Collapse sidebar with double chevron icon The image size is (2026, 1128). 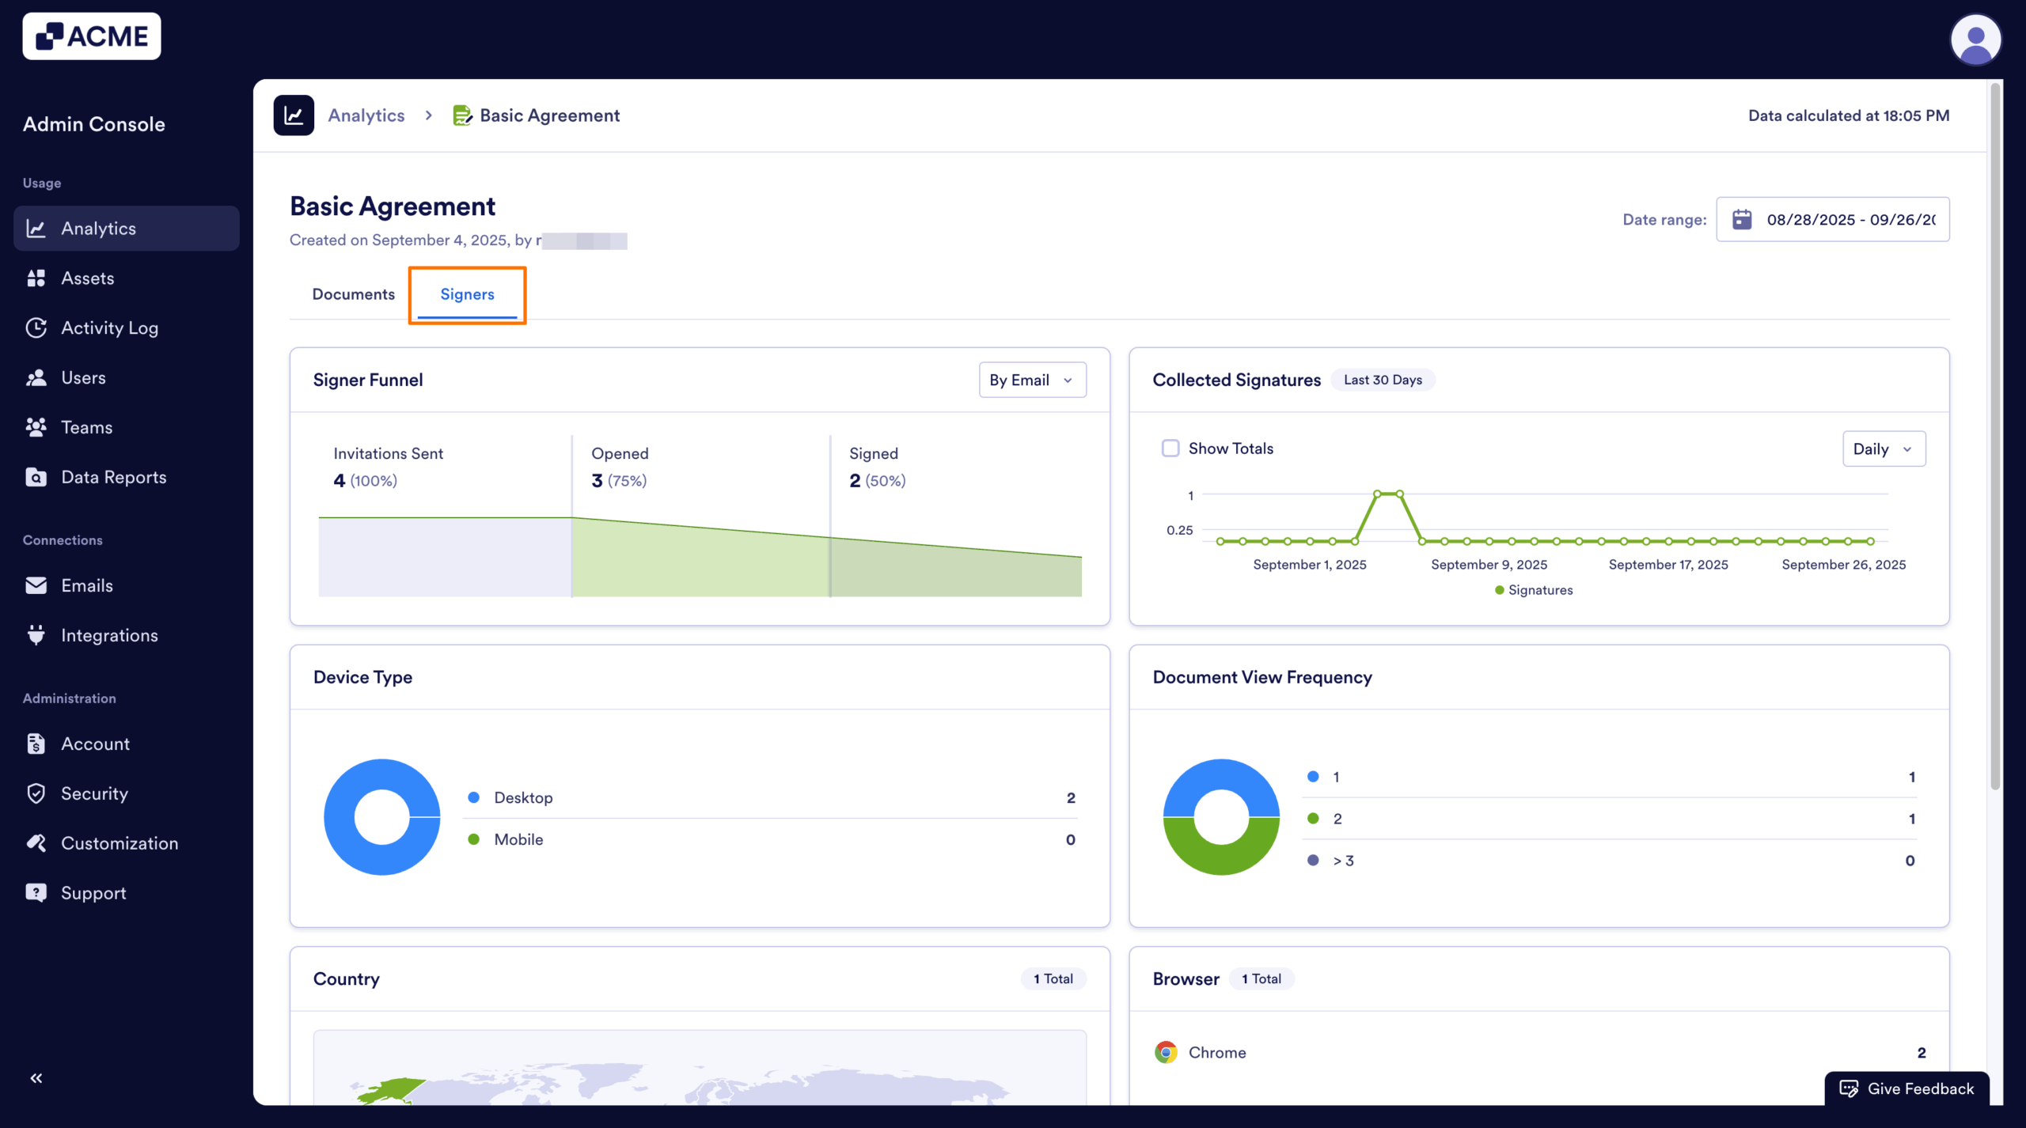pyautogui.click(x=36, y=1077)
